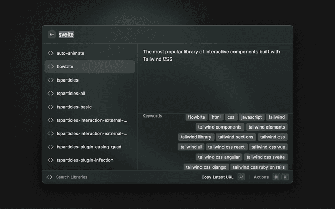335x209 pixels.
Task: Click the Copy Latest URL action
Action: click(x=217, y=177)
